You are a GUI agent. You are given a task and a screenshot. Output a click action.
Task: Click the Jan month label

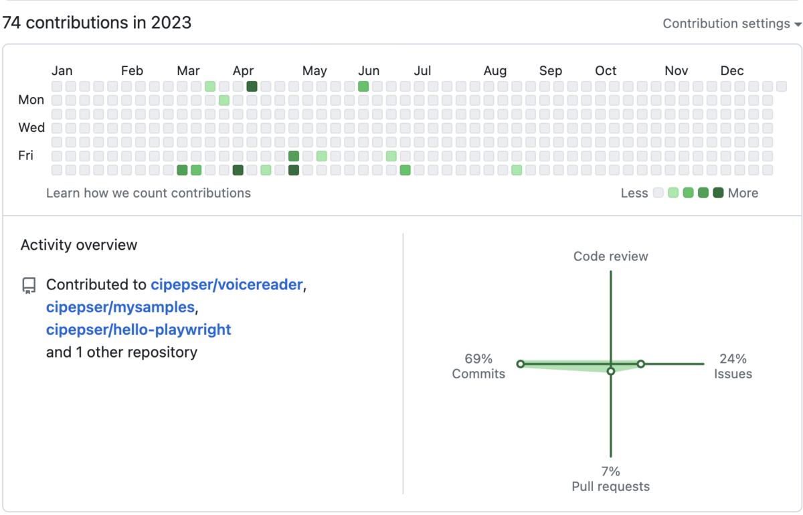(62, 71)
